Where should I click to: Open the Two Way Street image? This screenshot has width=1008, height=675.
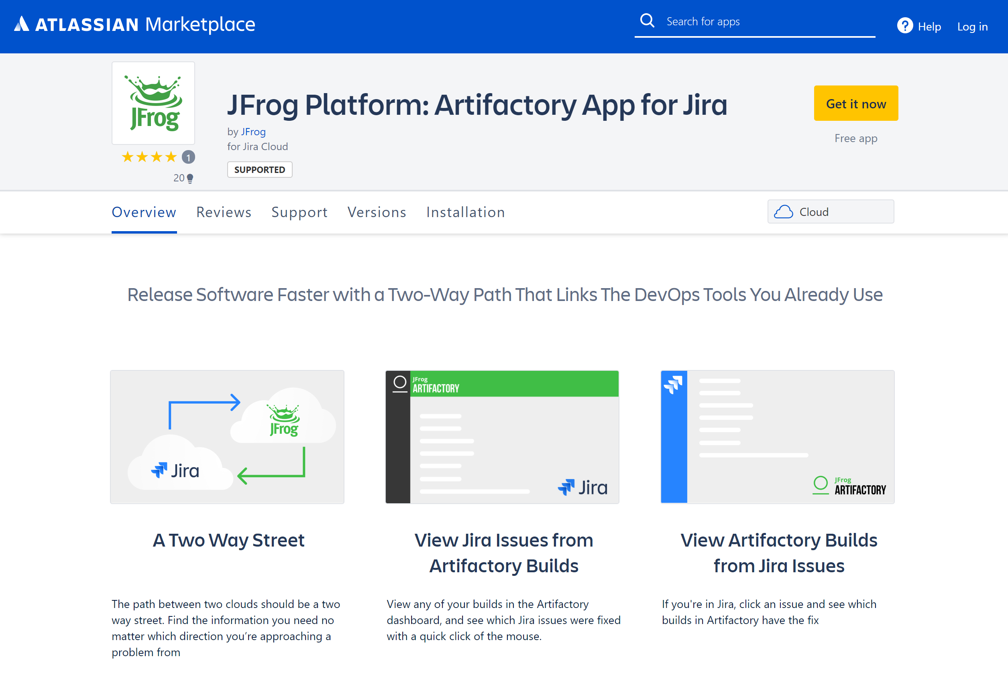click(227, 437)
